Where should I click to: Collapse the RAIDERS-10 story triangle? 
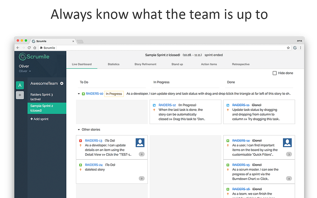click(79, 94)
